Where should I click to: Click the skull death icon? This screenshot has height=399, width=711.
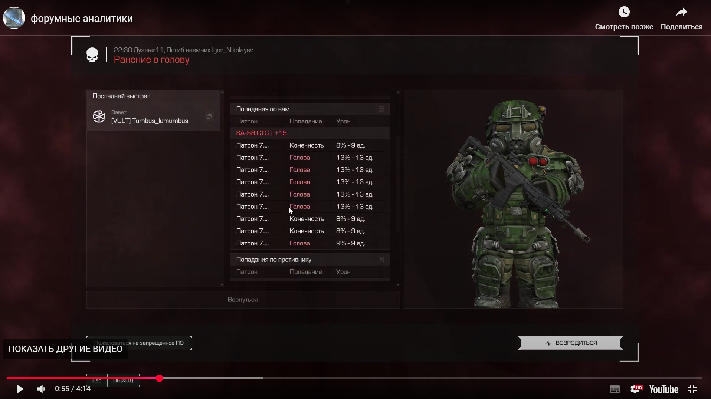tap(92, 55)
